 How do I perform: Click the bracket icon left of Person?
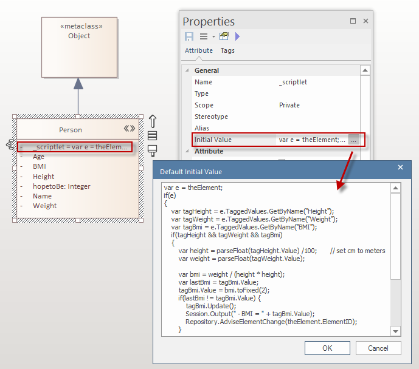click(x=10, y=144)
